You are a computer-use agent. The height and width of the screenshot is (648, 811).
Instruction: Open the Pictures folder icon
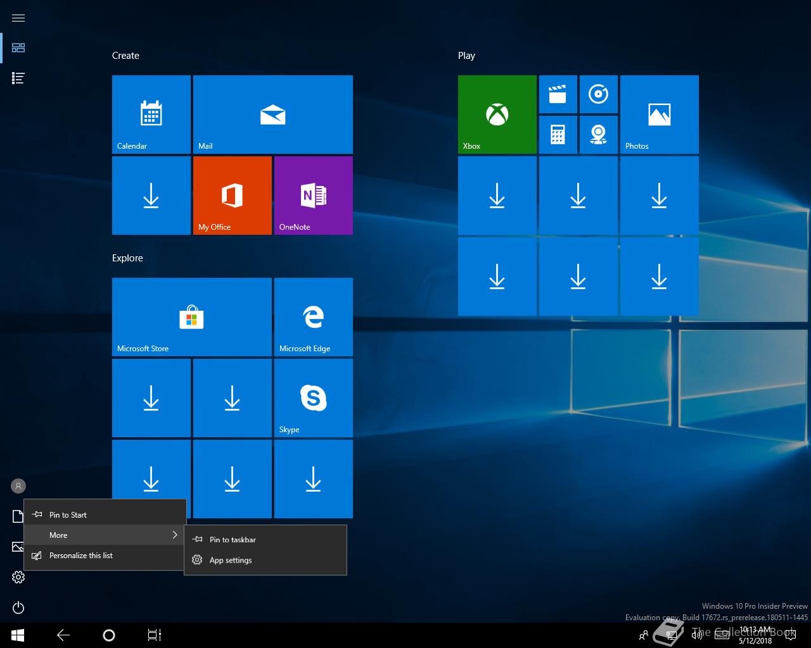coord(18,547)
